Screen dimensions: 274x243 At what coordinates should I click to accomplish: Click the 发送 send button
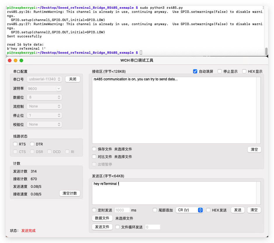tap(238, 210)
